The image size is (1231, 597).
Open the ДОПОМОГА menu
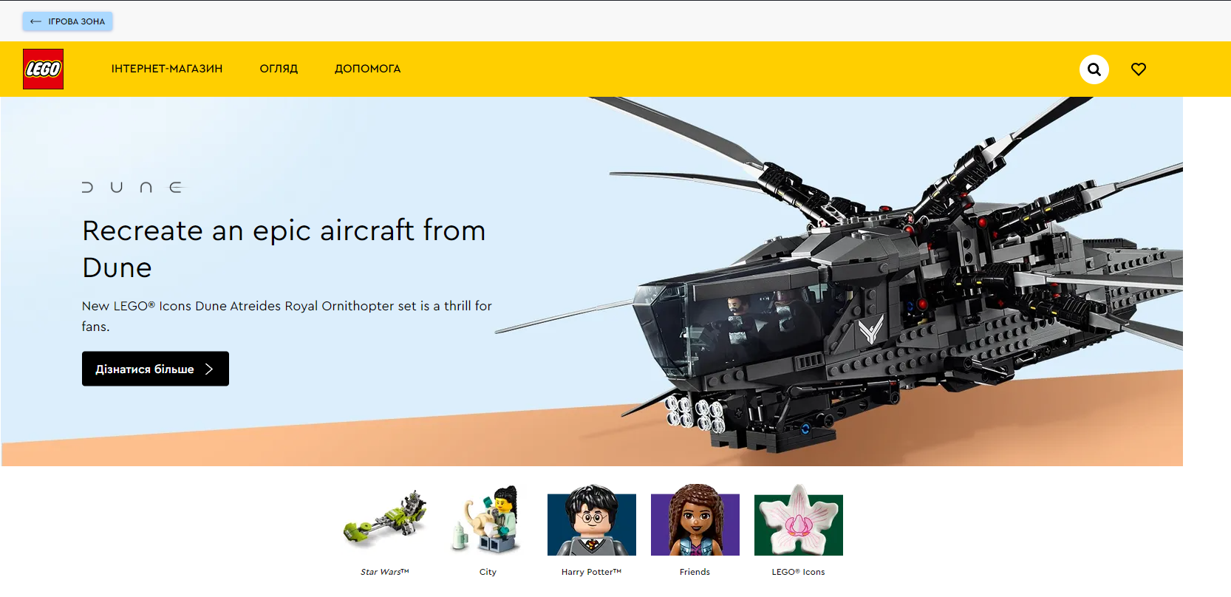point(367,69)
